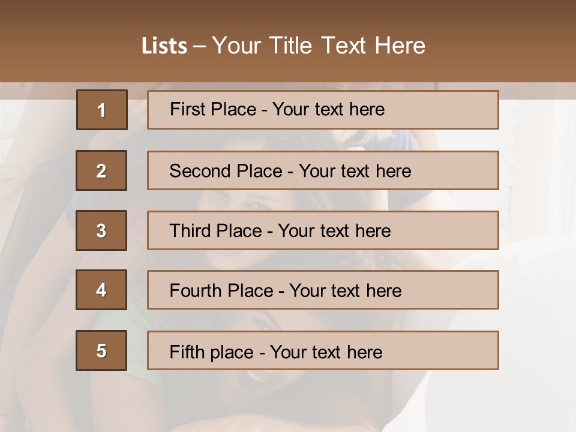Click the bold word Lists in title
This screenshot has width=576, height=432.
(164, 46)
